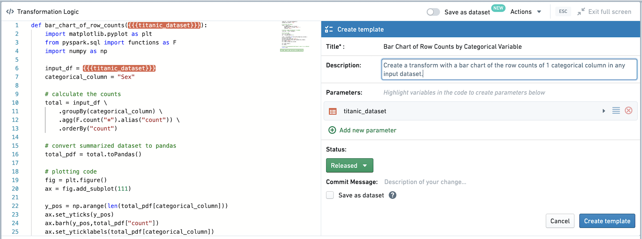This screenshot has height=239, width=642.
Task: Click the Transformation Logic code icon
Action: 10,12
